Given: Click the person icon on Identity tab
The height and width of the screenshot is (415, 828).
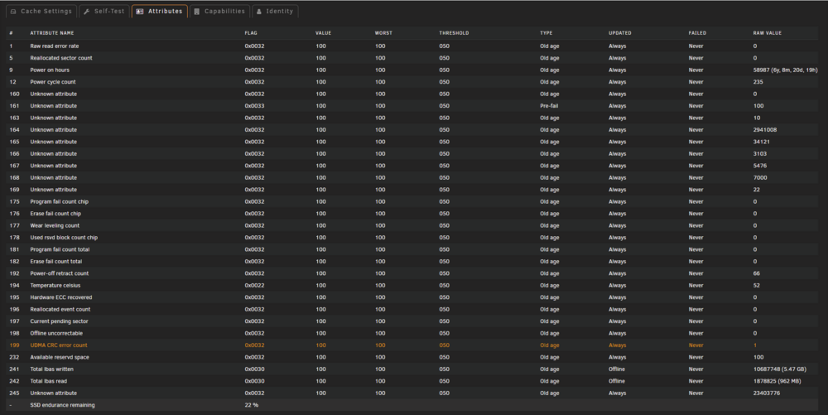Looking at the screenshot, I should [258, 11].
